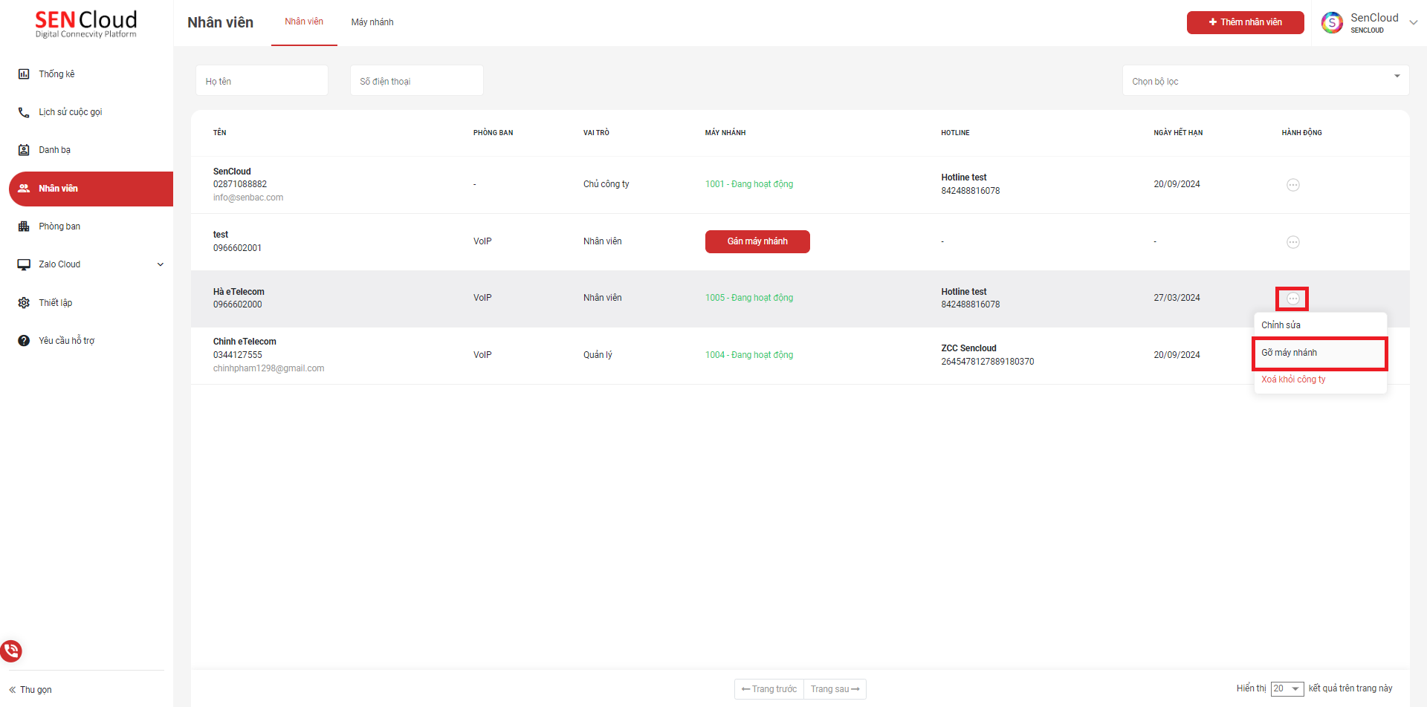Select Gỡ máy nhánh from context menu
Screen dimensions: 1427x707
point(1319,353)
